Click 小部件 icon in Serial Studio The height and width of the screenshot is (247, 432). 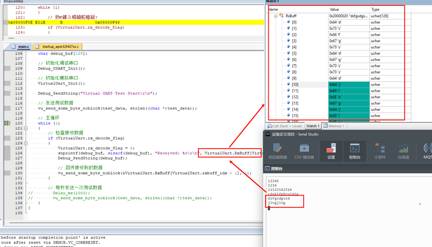coord(380,151)
